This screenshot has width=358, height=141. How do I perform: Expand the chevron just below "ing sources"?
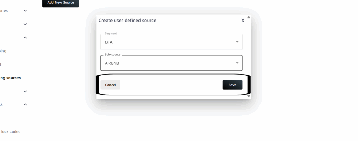[25, 91]
